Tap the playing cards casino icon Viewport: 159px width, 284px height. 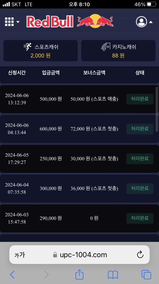coord(106,47)
